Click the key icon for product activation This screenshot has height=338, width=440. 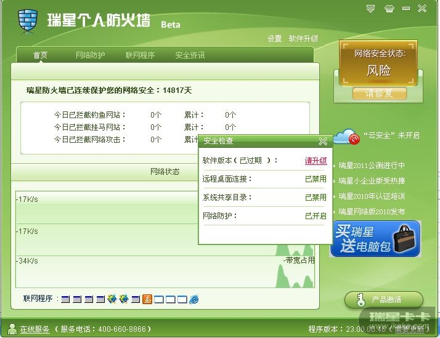coord(361,300)
